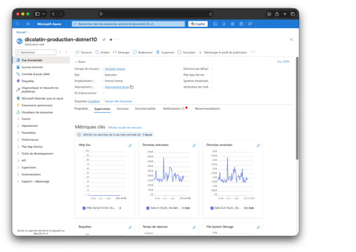Download the publication profile

pyautogui.click(x=222, y=53)
